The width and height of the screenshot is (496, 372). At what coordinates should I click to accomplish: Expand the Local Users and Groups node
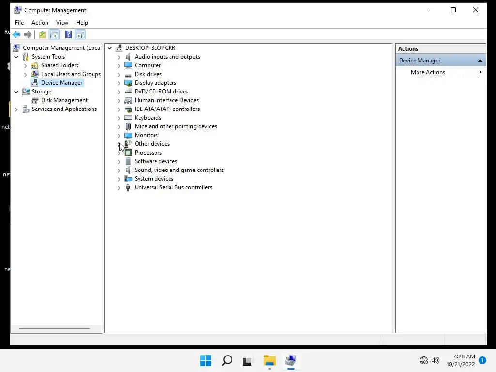tap(25, 75)
